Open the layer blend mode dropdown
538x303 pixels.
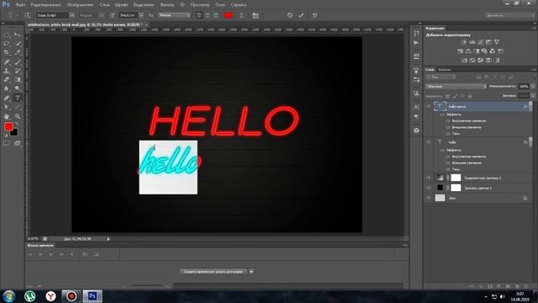[x=456, y=86]
